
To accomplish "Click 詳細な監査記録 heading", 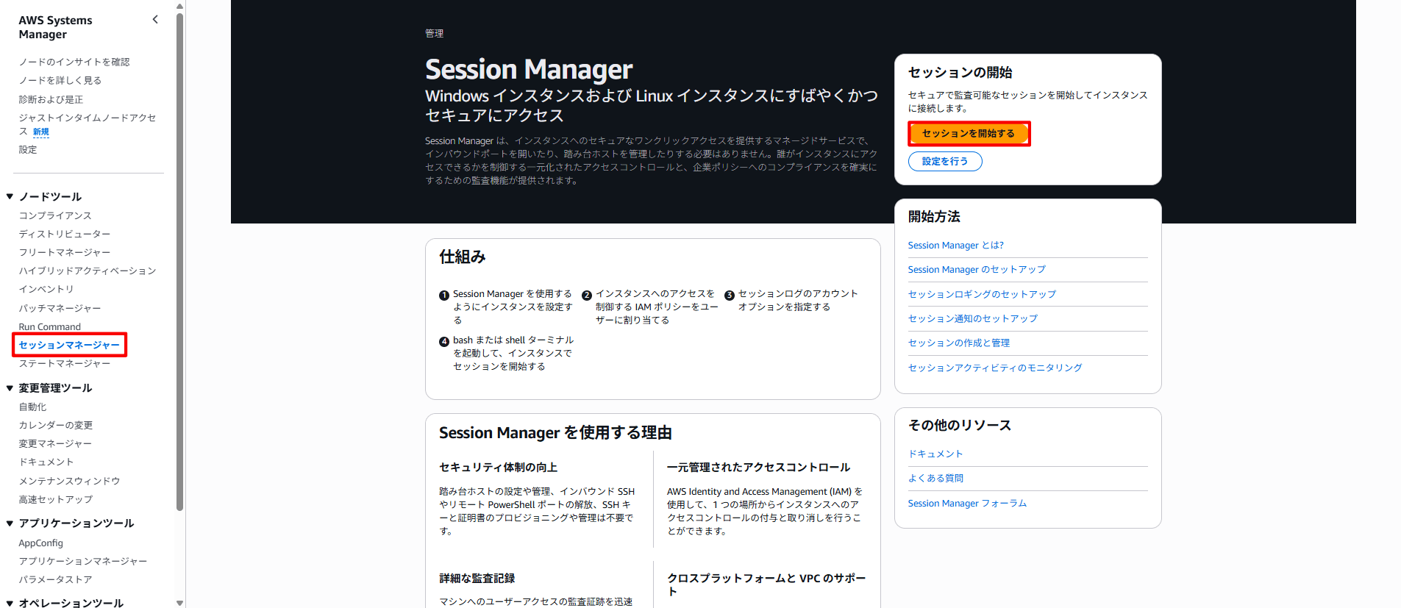I will (477, 579).
